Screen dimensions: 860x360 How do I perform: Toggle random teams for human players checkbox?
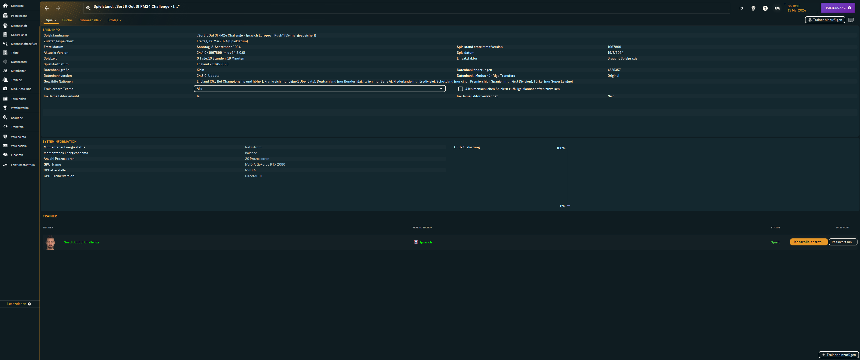point(460,89)
